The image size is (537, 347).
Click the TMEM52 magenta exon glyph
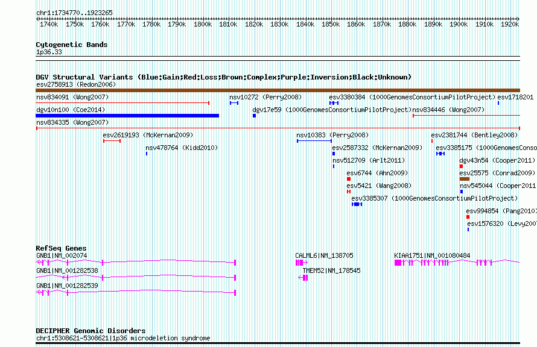pyautogui.click(x=305, y=278)
